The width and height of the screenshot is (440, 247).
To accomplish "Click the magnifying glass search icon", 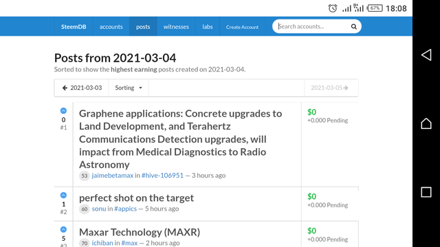I will (353, 27).
